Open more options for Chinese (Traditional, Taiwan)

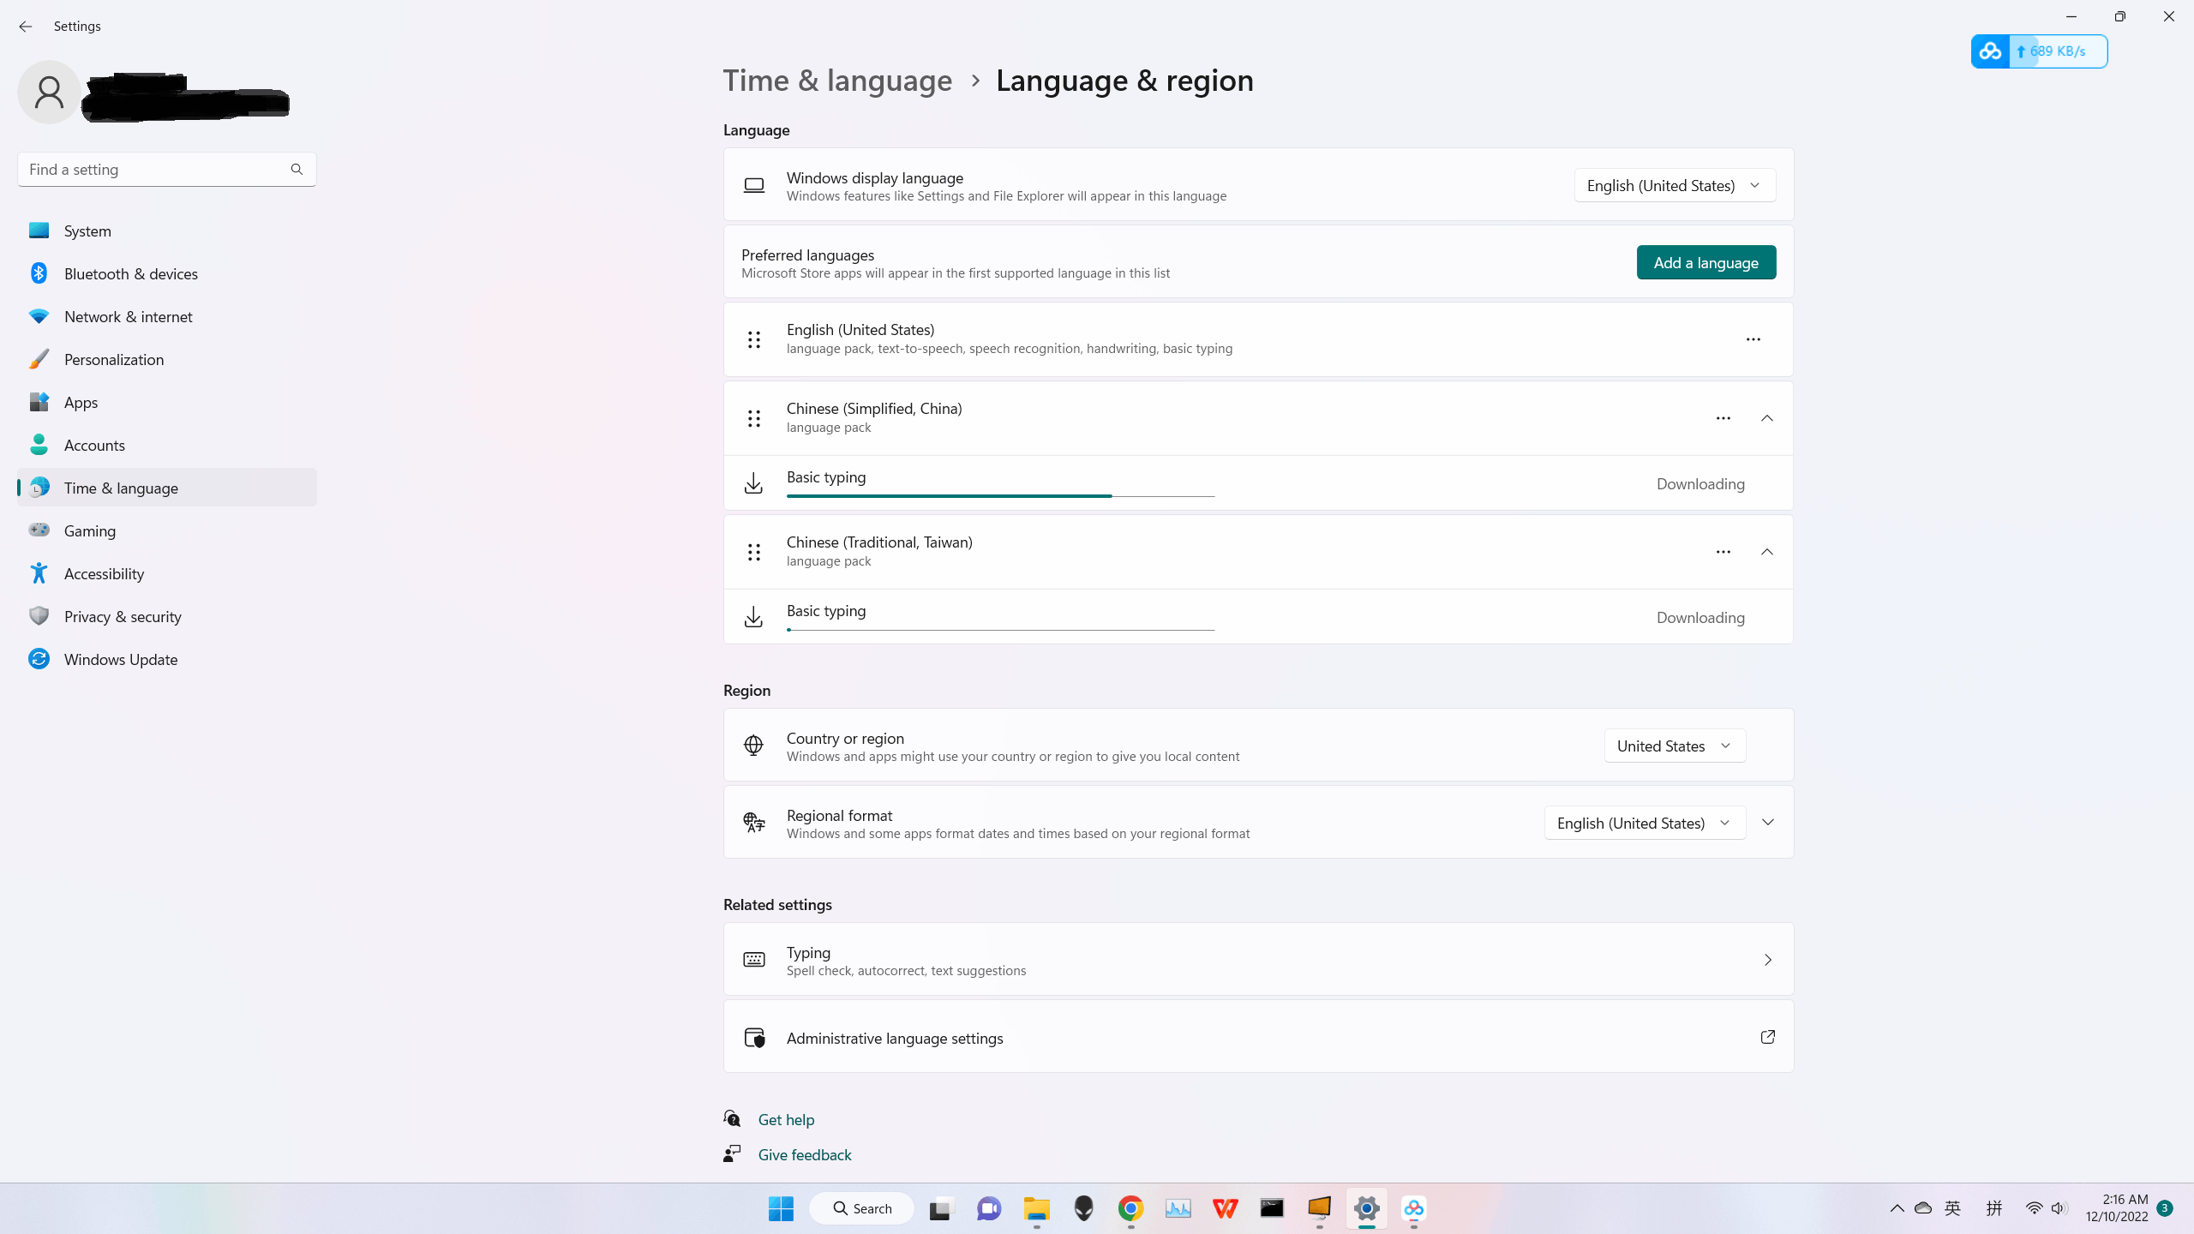pos(1723,552)
